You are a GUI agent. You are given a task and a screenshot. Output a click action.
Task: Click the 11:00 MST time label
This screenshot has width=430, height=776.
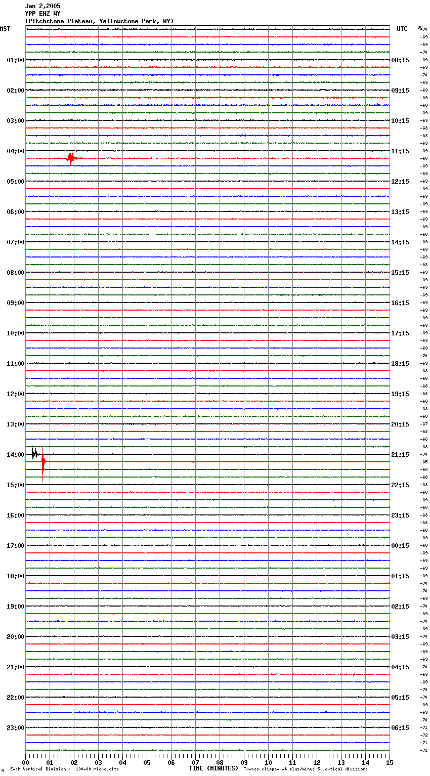point(16,364)
